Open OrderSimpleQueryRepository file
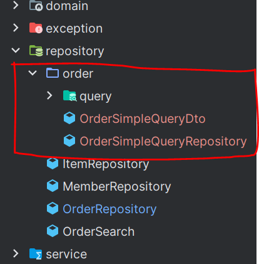 click(x=163, y=142)
